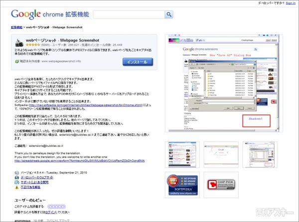Click the five-star rating next to review count
The height and width of the screenshot is (222, 299).
pos(33,45)
